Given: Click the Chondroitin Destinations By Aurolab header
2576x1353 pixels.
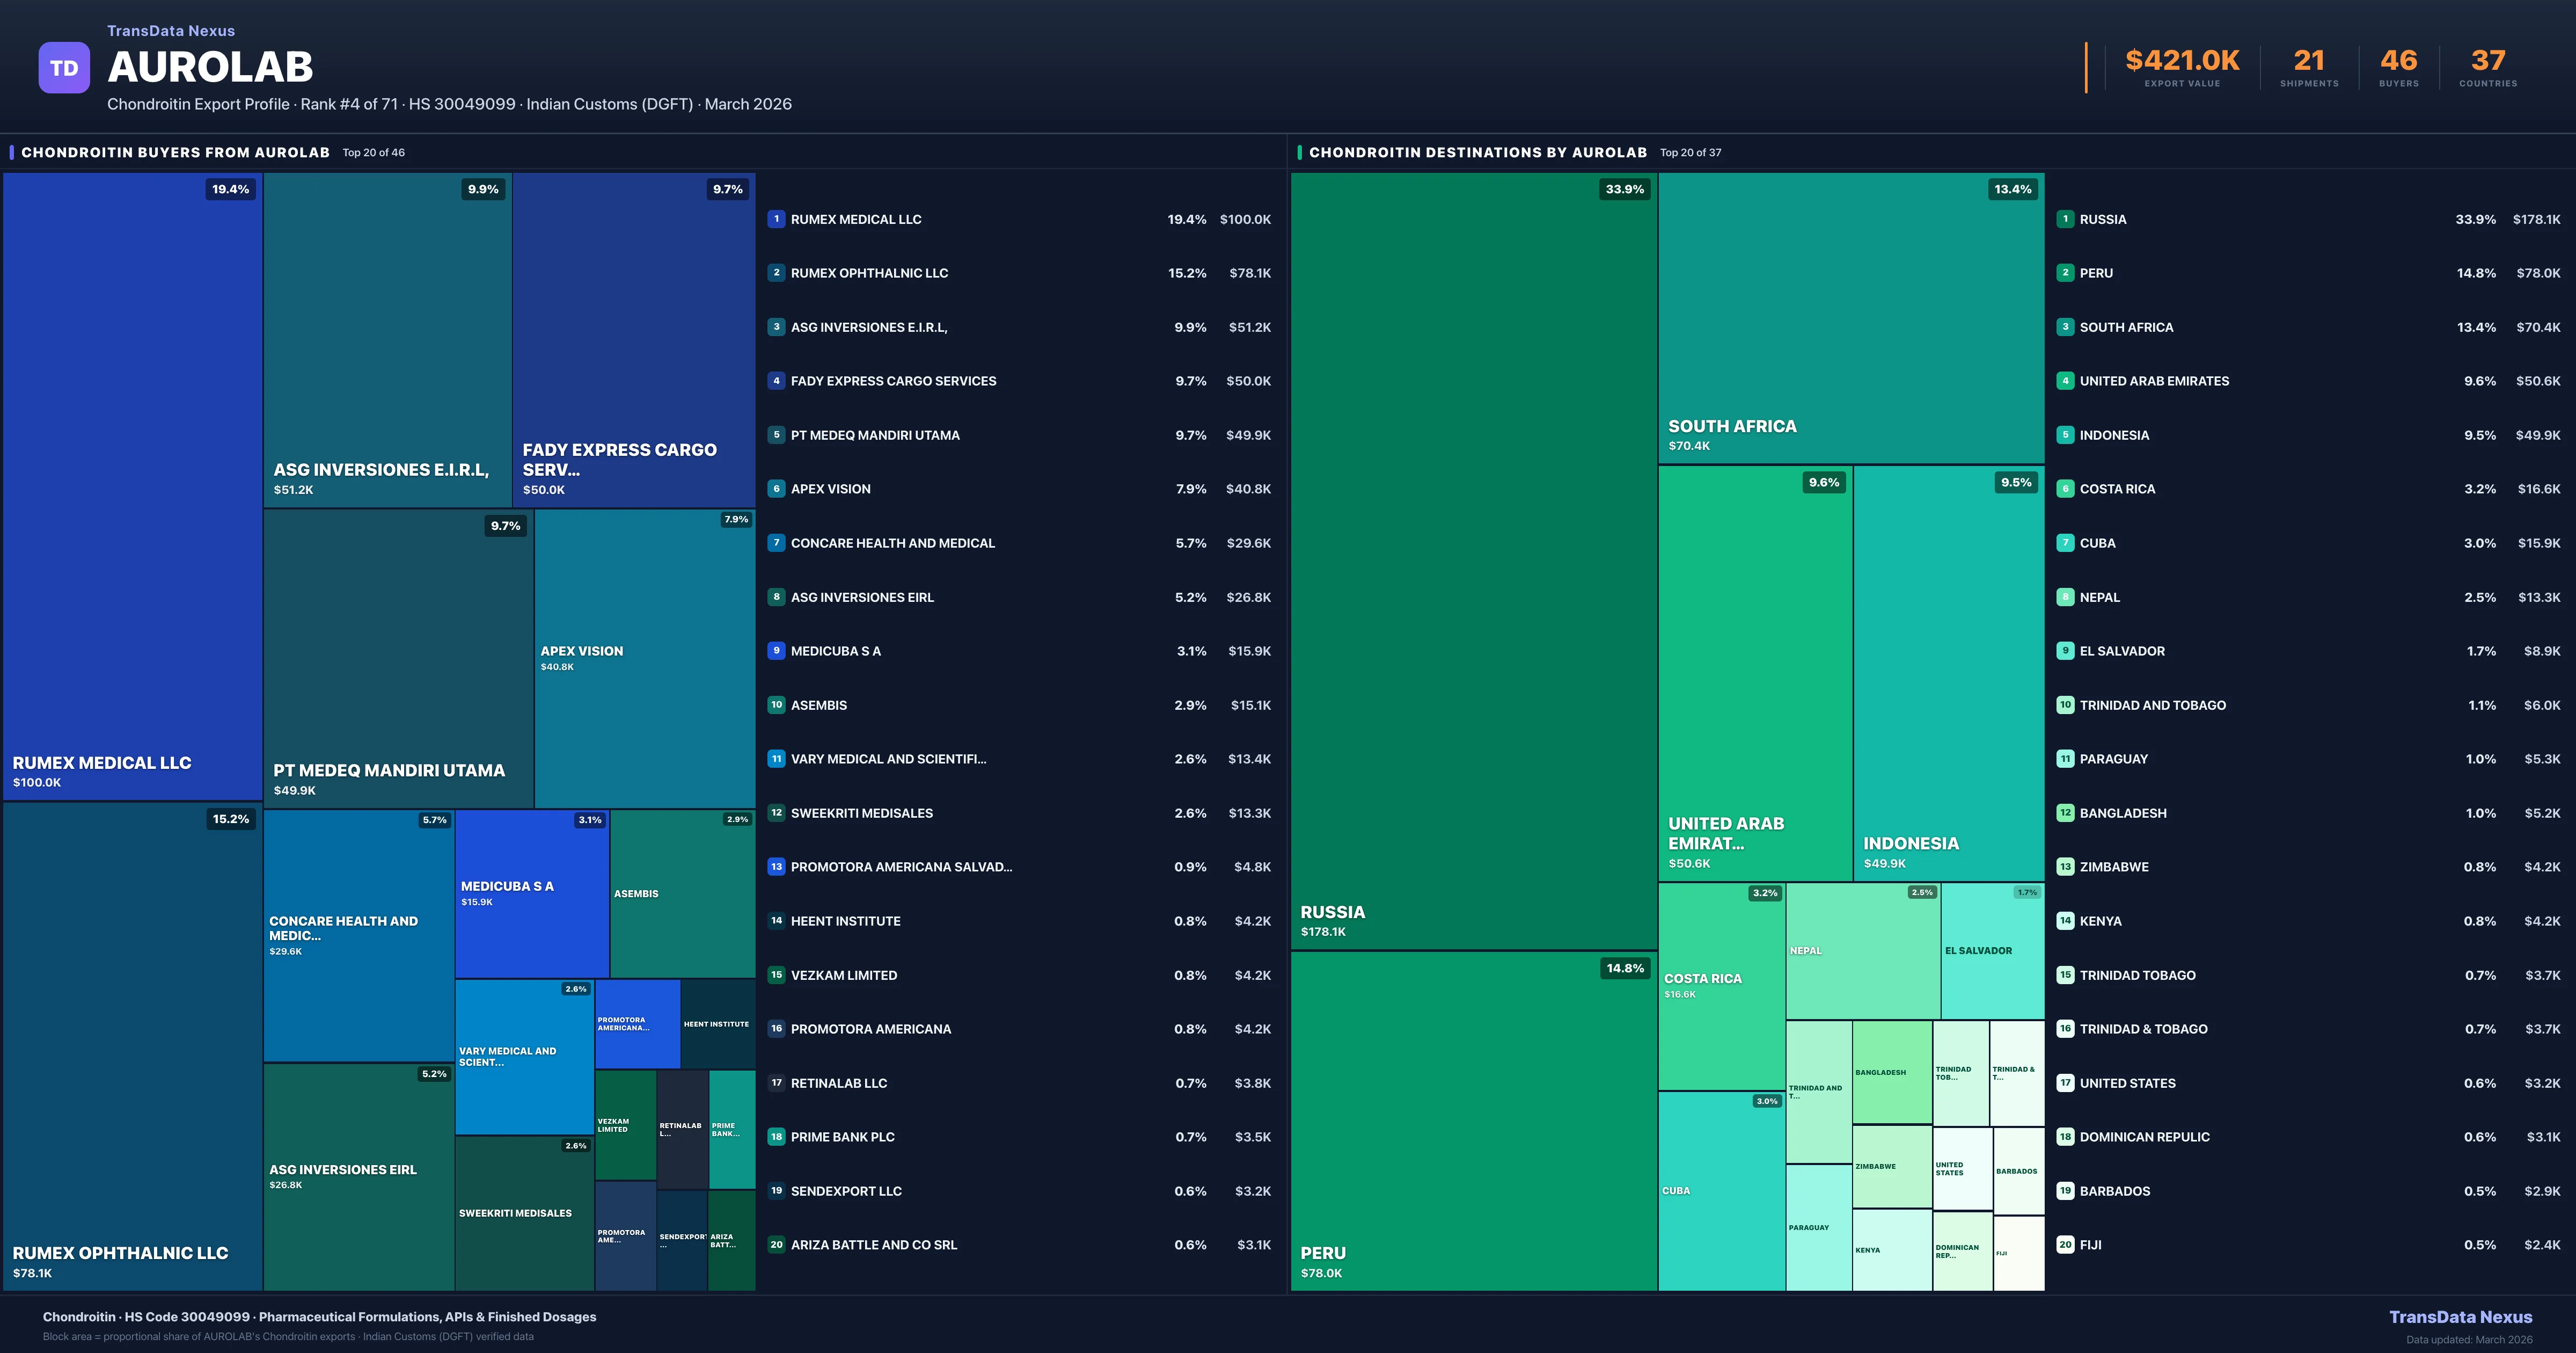Looking at the screenshot, I should tap(1477, 152).
